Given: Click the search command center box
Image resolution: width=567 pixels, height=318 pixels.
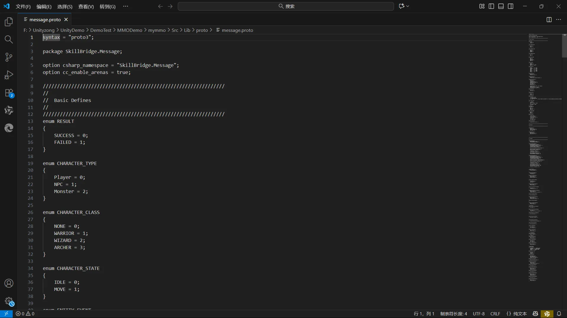Looking at the screenshot, I should pos(286,6).
